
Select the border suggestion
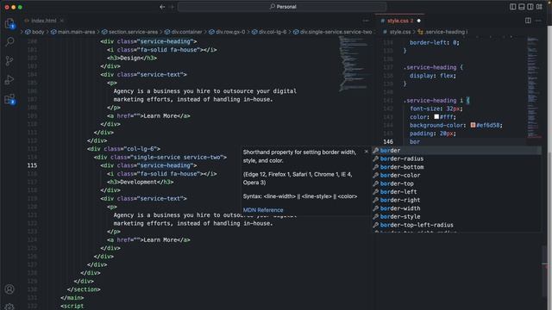tap(456, 151)
